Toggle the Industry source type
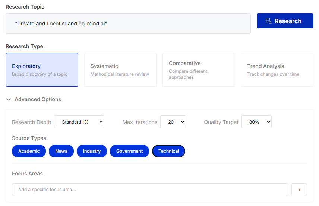The height and width of the screenshot is (206, 319). pyautogui.click(x=92, y=151)
